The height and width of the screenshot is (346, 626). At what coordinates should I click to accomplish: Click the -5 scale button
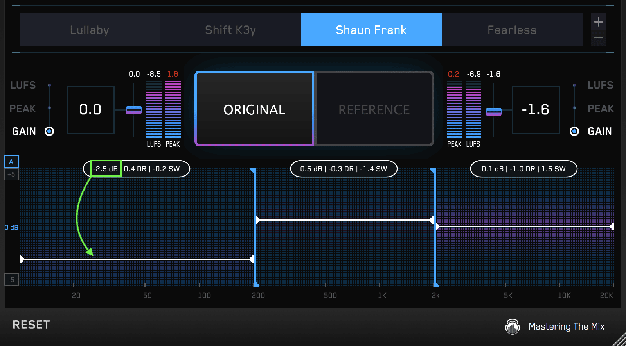[11, 280]
